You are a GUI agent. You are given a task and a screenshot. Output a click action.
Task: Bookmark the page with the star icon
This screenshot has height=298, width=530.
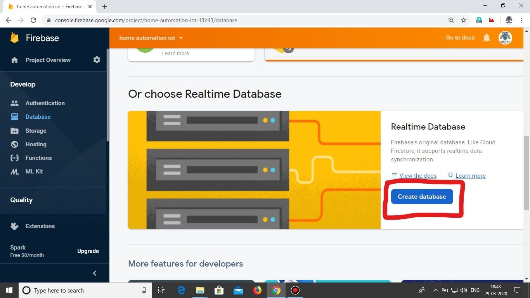point(463,20)
